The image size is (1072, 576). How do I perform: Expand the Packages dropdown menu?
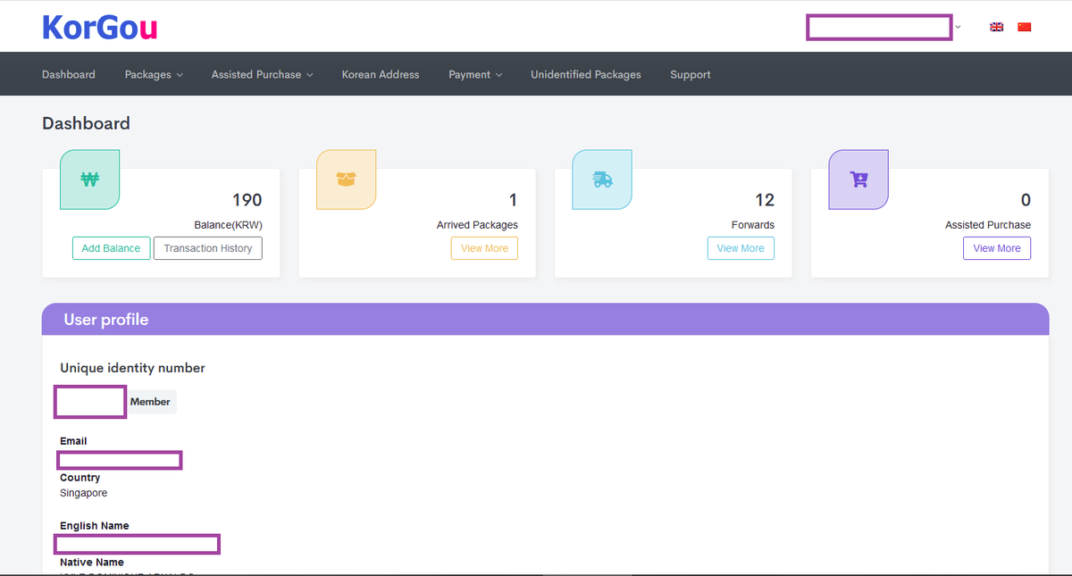pos(154,75)
